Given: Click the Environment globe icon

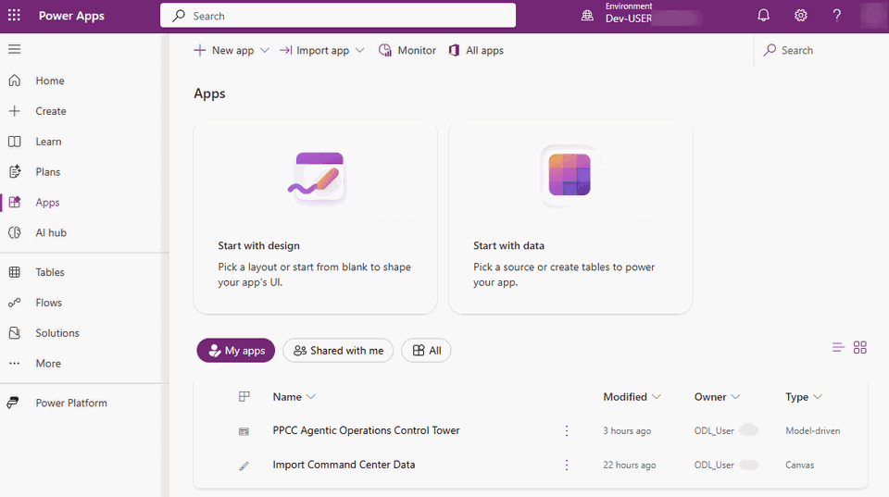Looking at the screenshot, I should (587, 16).
